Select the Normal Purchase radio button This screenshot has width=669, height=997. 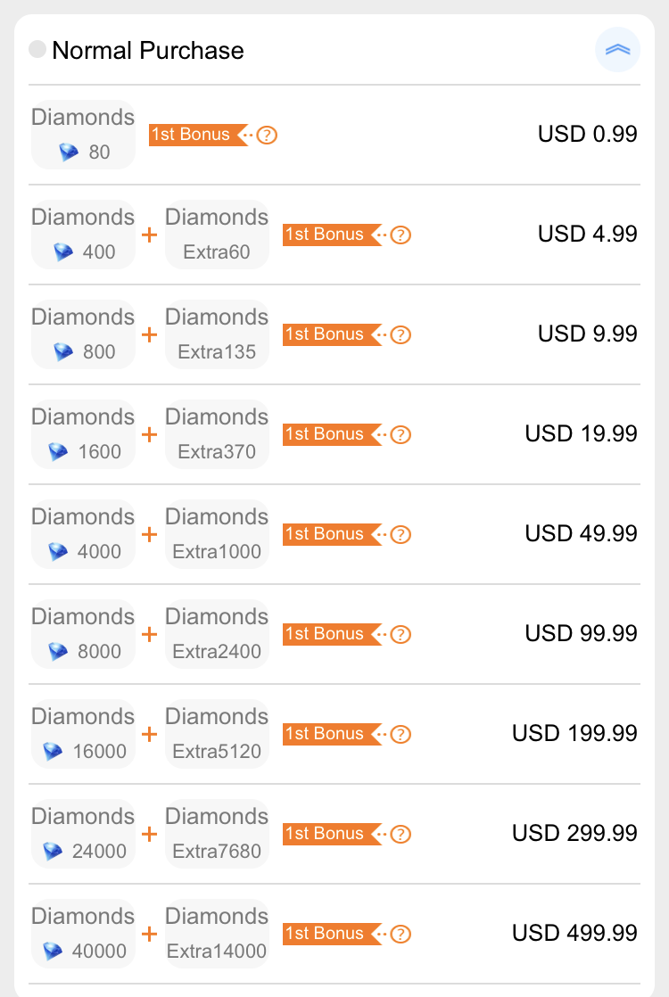click(37, 49)
